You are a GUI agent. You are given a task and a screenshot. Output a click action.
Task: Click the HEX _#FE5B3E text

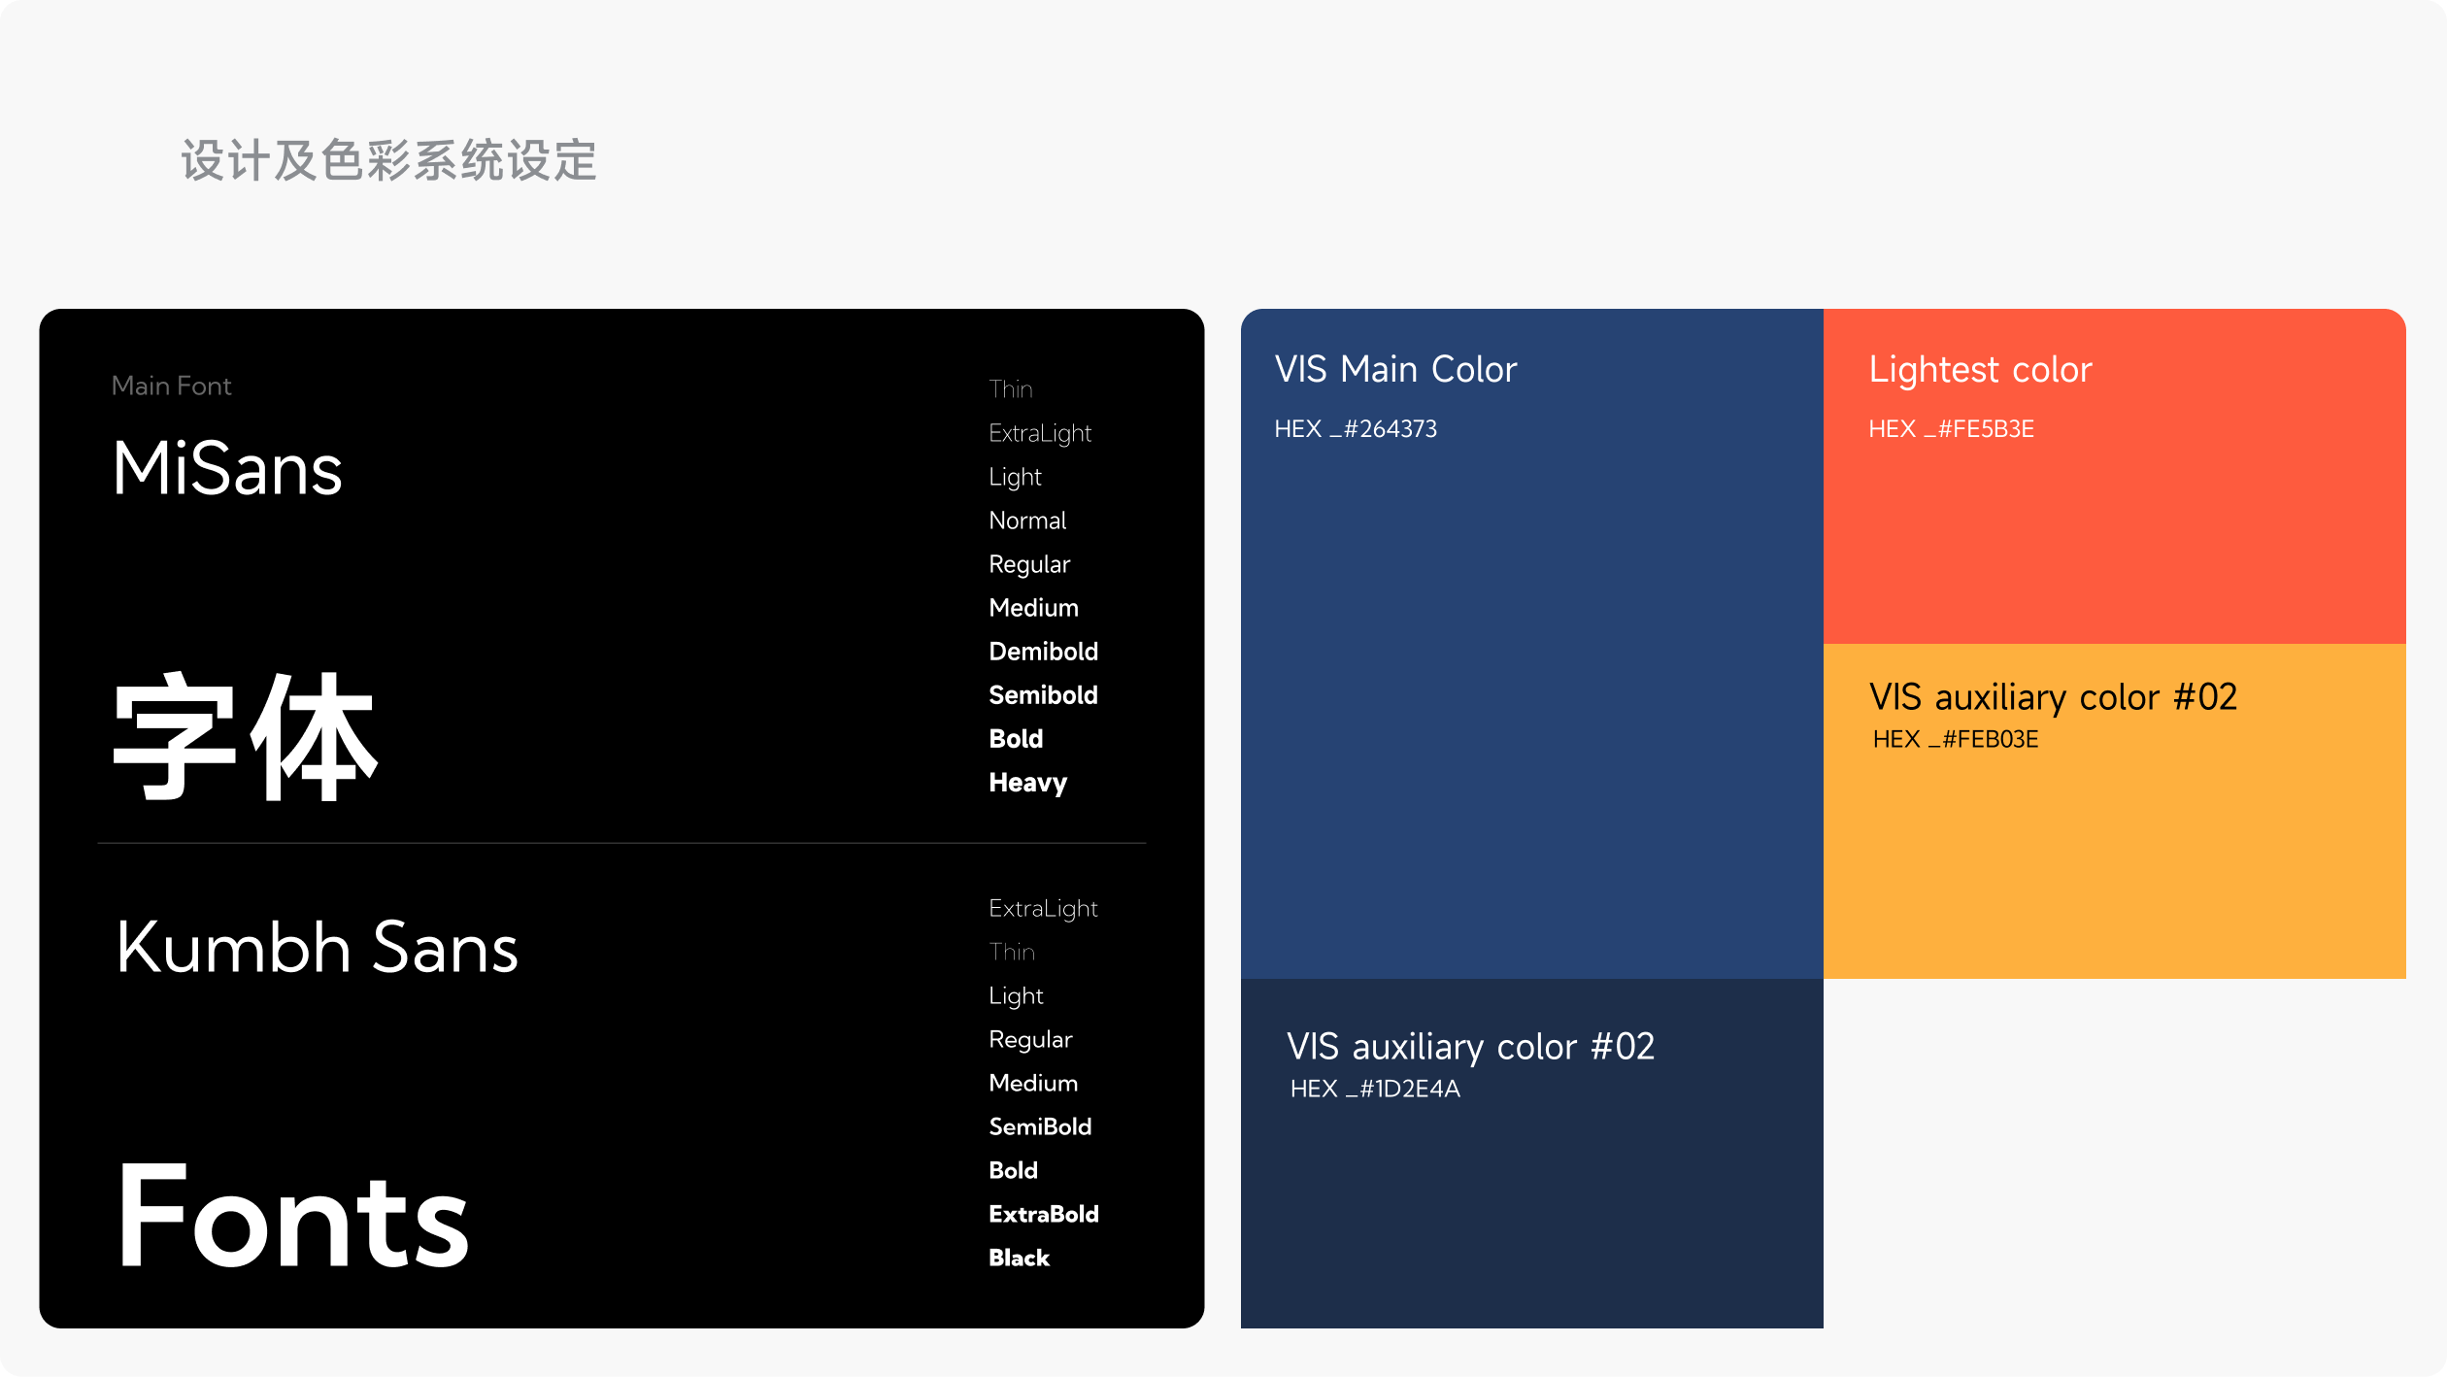(x=1950, y=429)
